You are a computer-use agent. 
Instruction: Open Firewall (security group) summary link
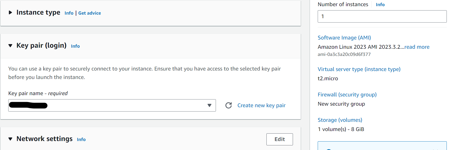[347, 95]
